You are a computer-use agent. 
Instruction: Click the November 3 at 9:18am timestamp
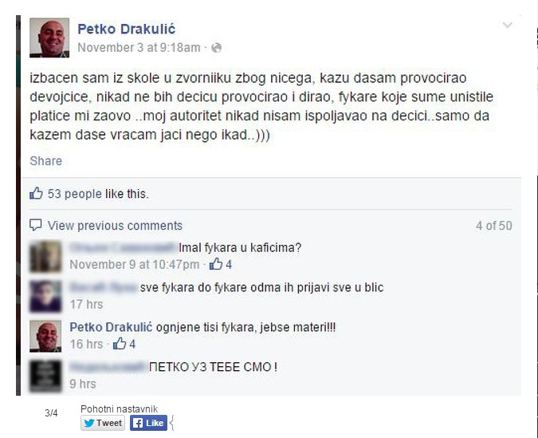click(x=139, y=48)
